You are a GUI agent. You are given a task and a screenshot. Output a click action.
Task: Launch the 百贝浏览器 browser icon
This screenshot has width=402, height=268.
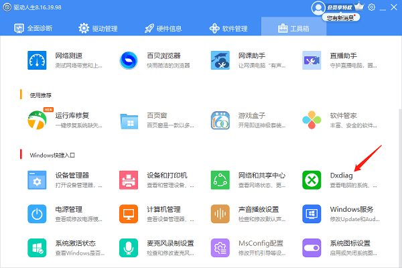(x=129, y=60)
